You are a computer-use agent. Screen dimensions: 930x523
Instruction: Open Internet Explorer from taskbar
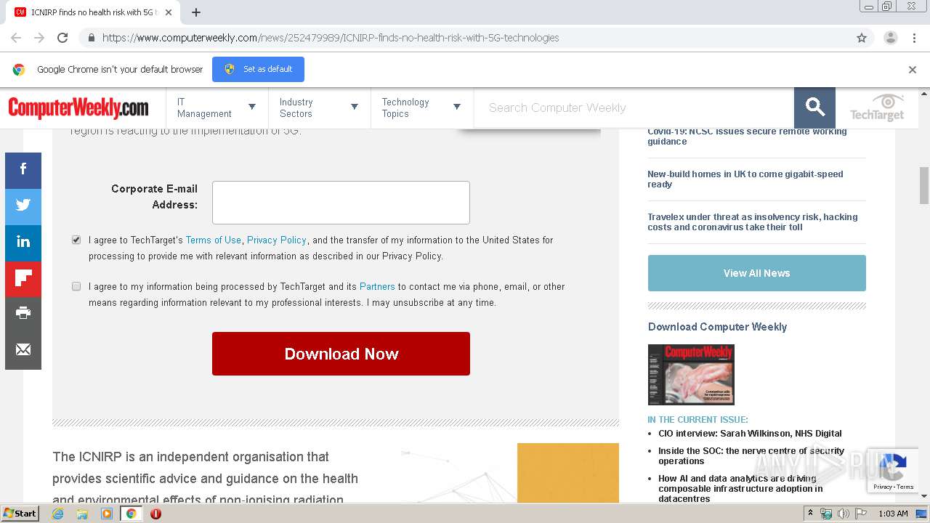tap(58, 514)
